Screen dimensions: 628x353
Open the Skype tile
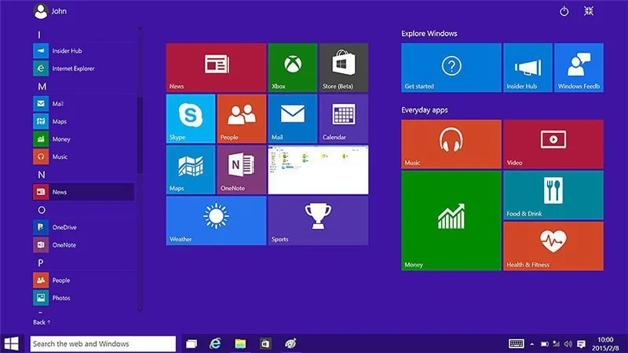coord(191,119)
